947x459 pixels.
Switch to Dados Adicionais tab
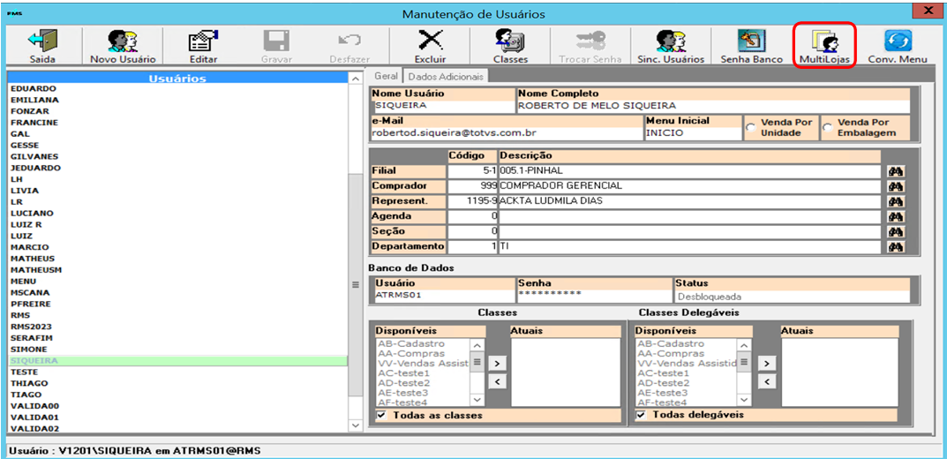[446, 77]
